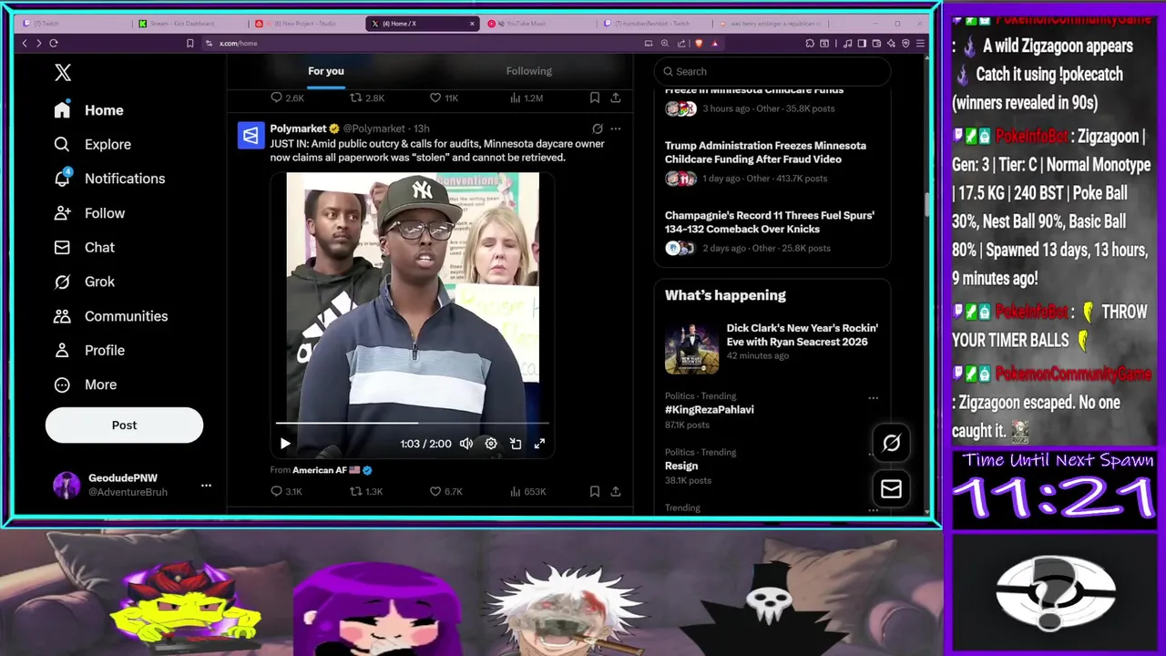Open Home in the X sidebar
Viewport: 1166px width, 656px height.
[88, 110]
